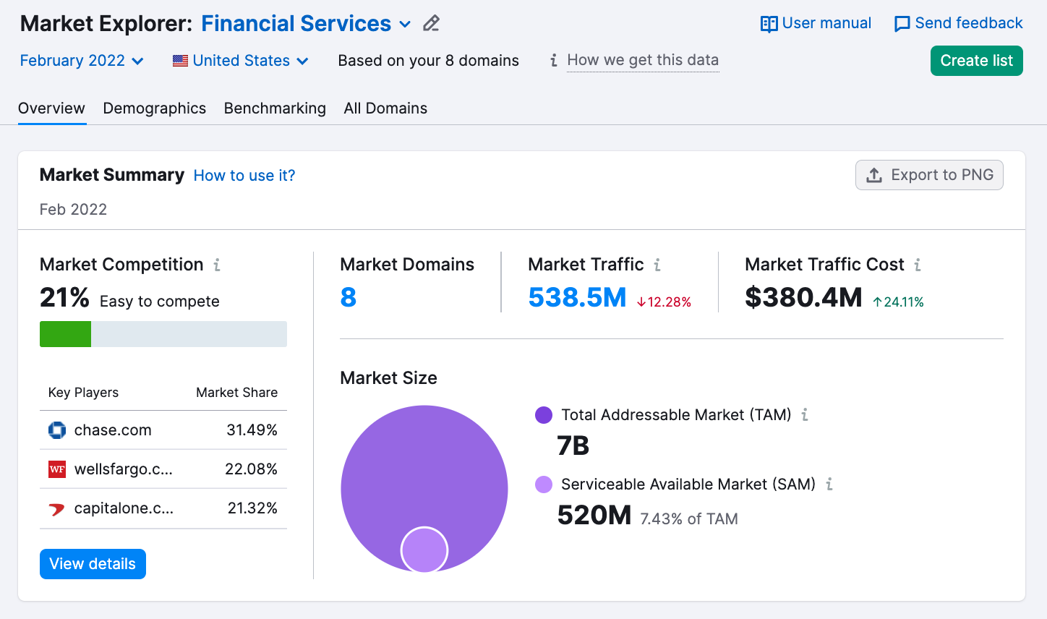The height and width of the screenshot is (619, 1047).
Task: Click the pencil edit icon beside Financial Services
Action: click(x=431, y=24)
